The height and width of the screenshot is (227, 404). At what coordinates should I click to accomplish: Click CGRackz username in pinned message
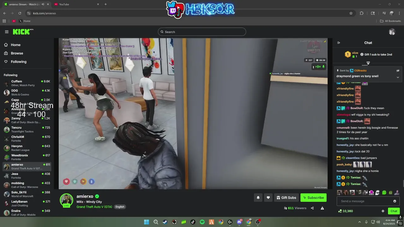pyautogui.click(x=360, y=71)
